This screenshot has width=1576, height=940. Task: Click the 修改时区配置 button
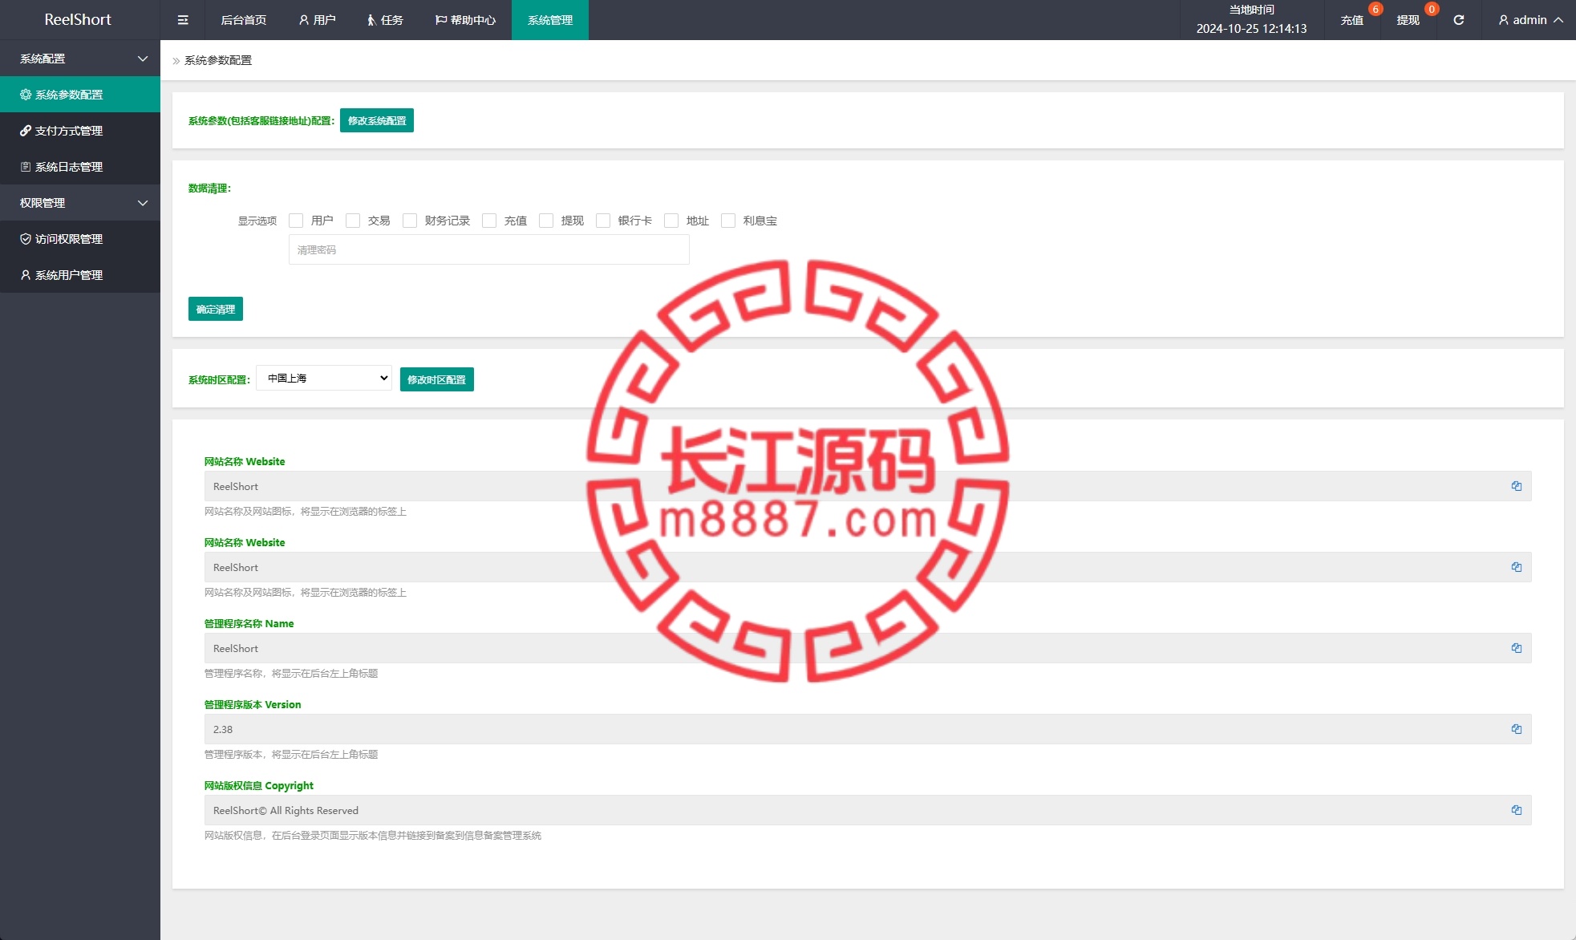click(x=437, y=379)
